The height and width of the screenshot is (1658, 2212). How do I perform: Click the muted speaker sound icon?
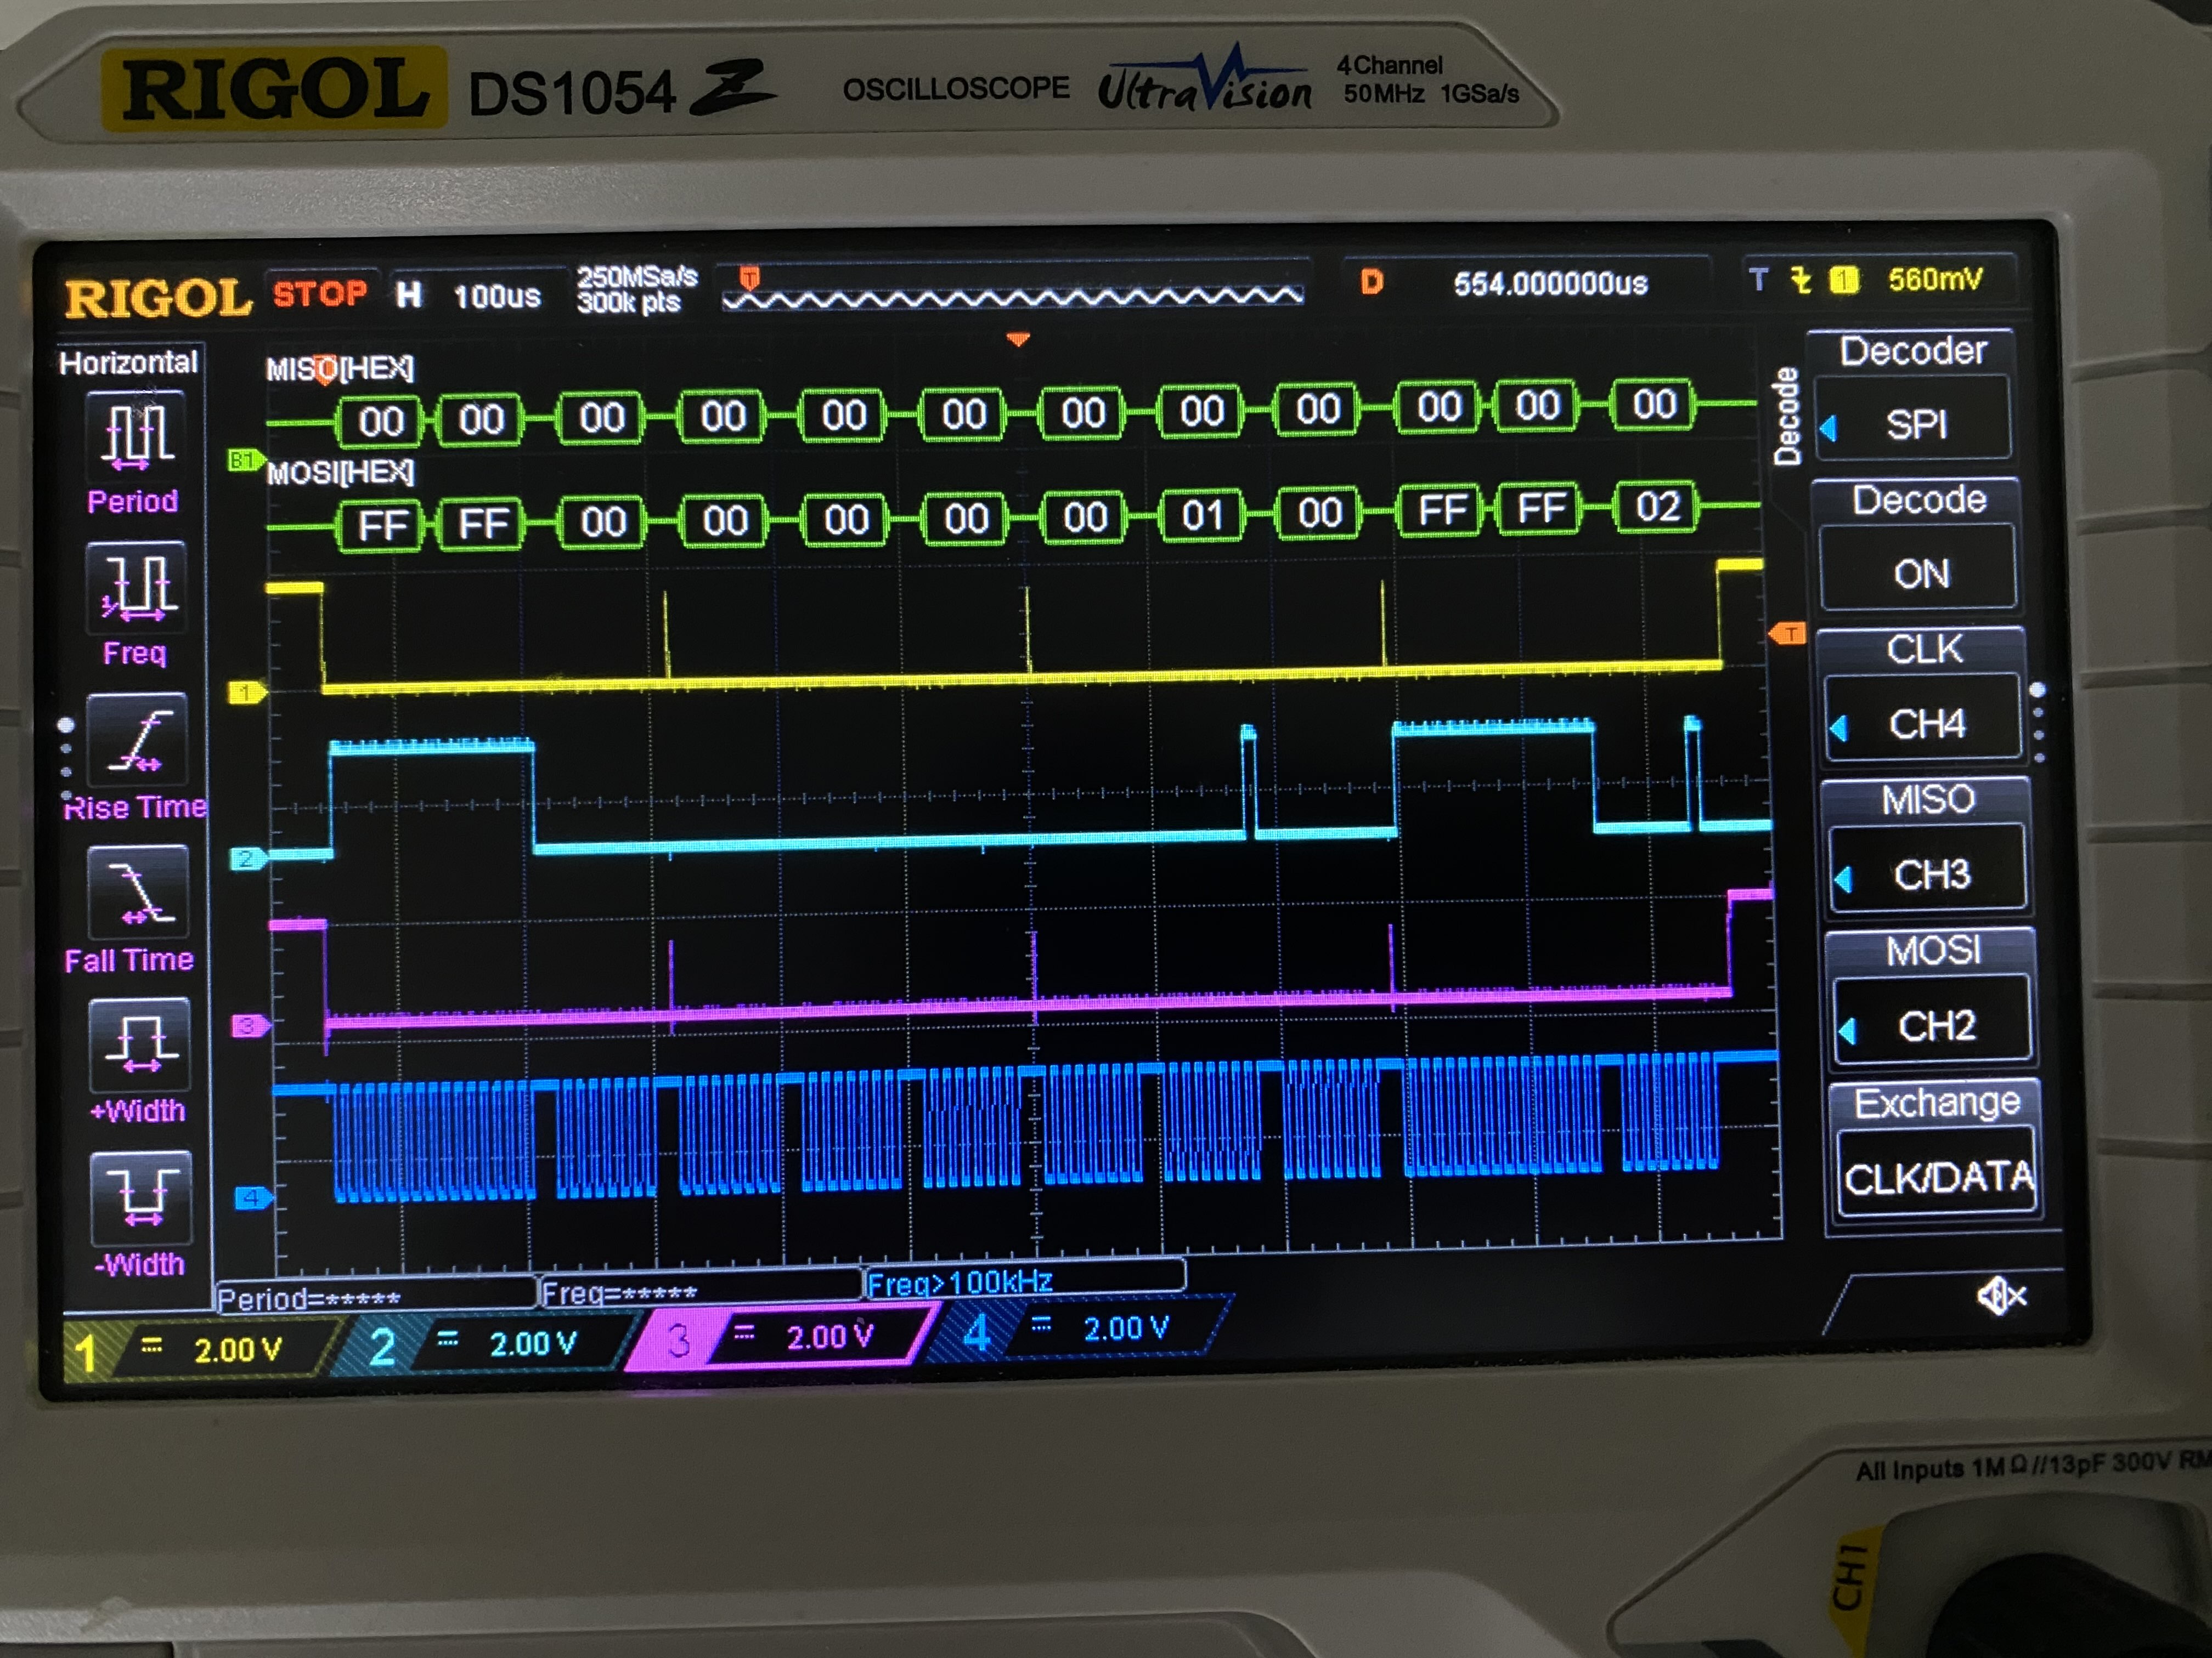(x=2001, y=1297)
